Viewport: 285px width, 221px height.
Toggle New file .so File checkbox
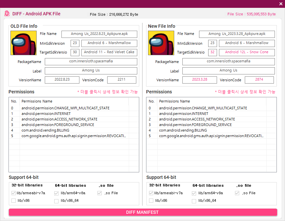coord(237,193)
